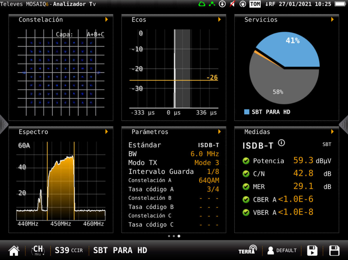Tap the SBT PARA HD service button
348x260 pixels.
pos(120,251)
